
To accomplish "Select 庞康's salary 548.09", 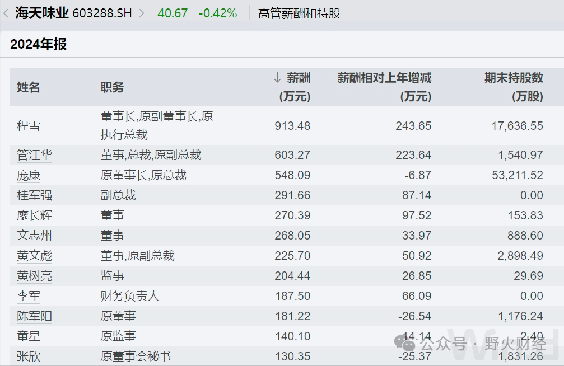I will (x=292, y=175).
